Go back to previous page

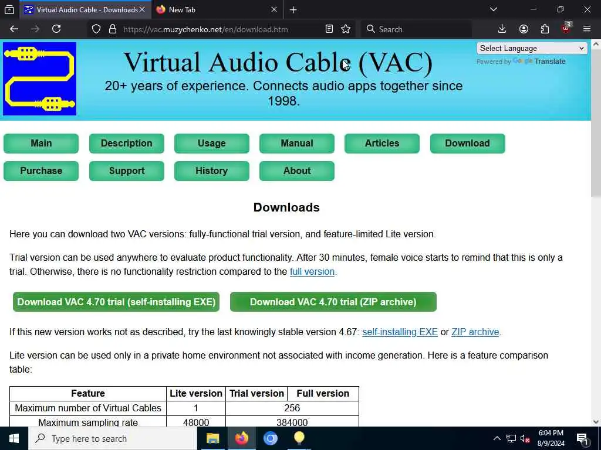[x=14, y=29]
